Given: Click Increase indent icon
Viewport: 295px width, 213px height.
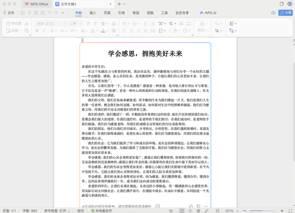Looking at the screenshot, I should pos(153,24).
